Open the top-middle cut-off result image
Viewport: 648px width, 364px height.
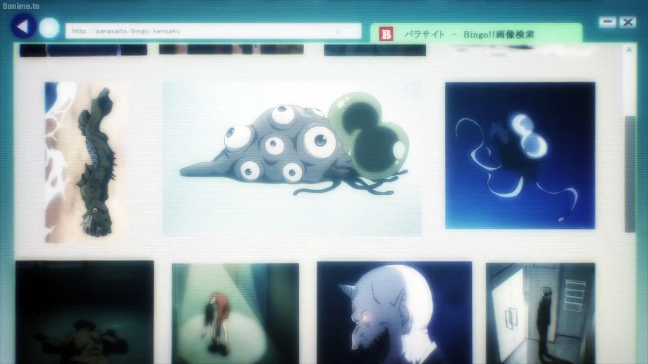[x=231, y=49]
